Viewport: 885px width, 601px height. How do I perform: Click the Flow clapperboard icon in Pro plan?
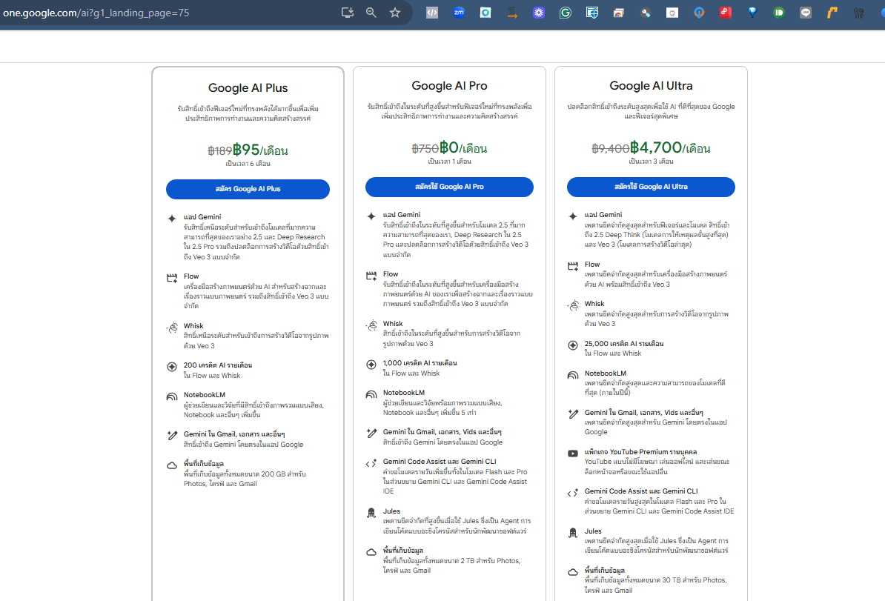click(371, 276)
